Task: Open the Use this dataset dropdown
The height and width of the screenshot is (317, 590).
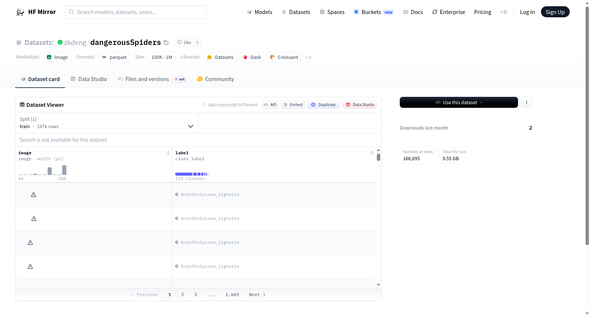Action: coord(459,102)
